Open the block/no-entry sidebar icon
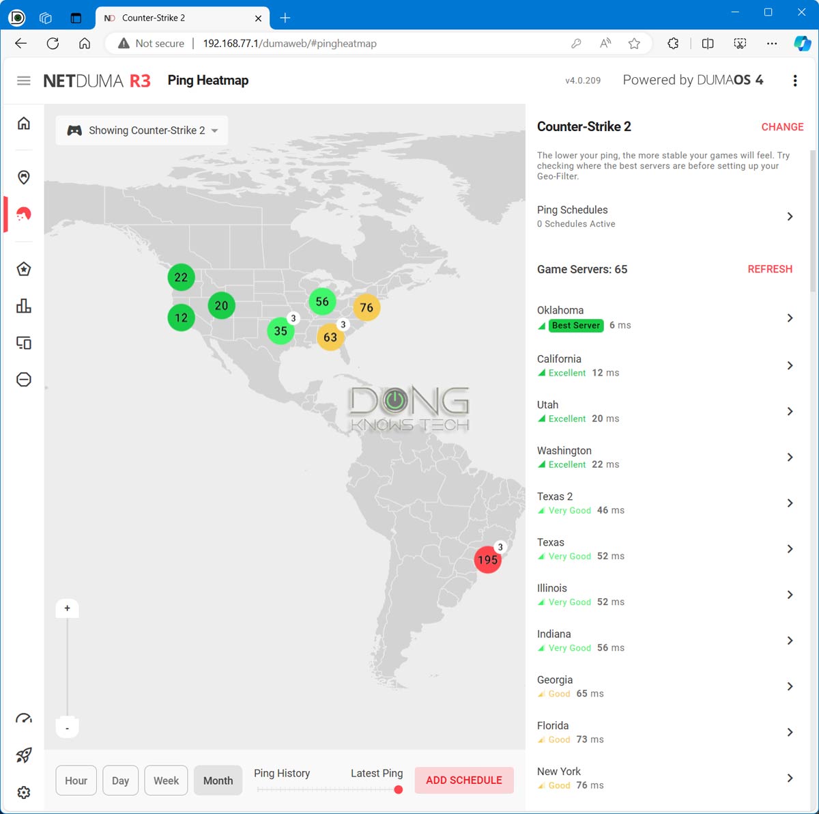The height and width of the screenshot is (814, 819). tap(24, 380)
